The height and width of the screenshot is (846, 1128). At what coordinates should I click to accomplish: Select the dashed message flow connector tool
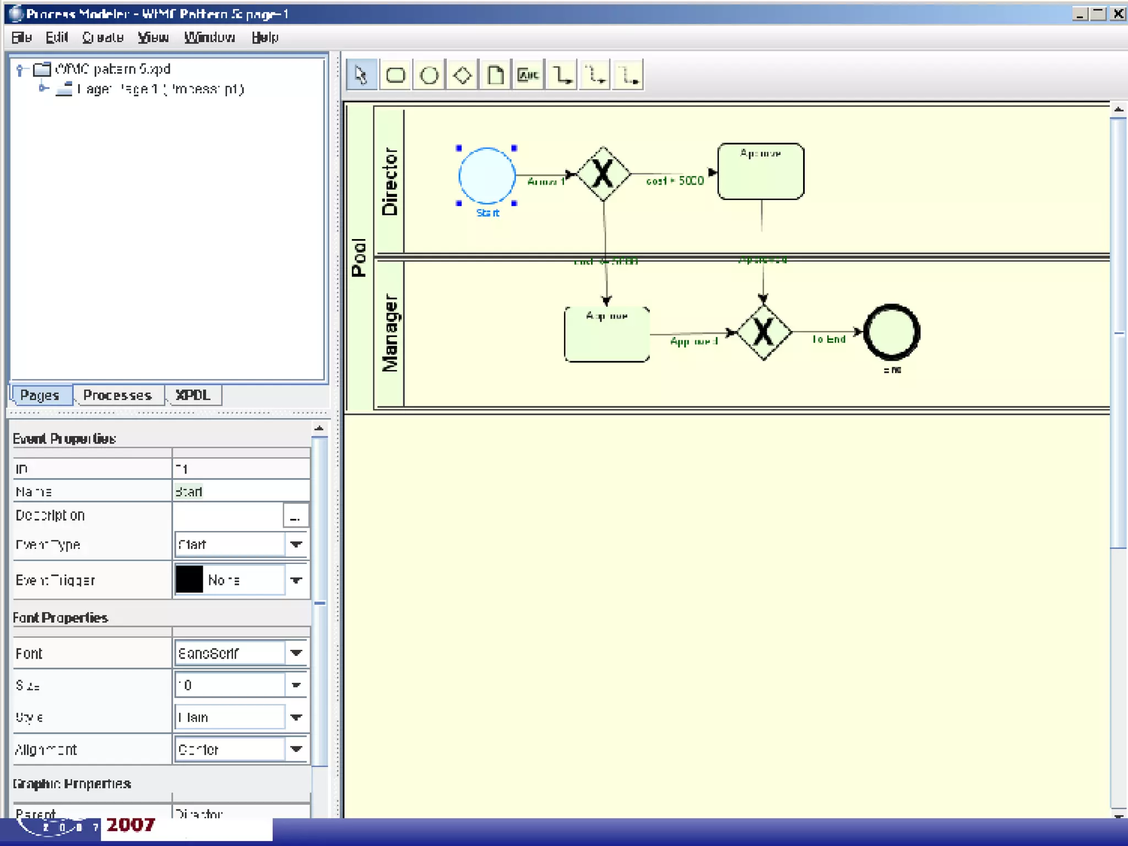(x=595, y=75)
